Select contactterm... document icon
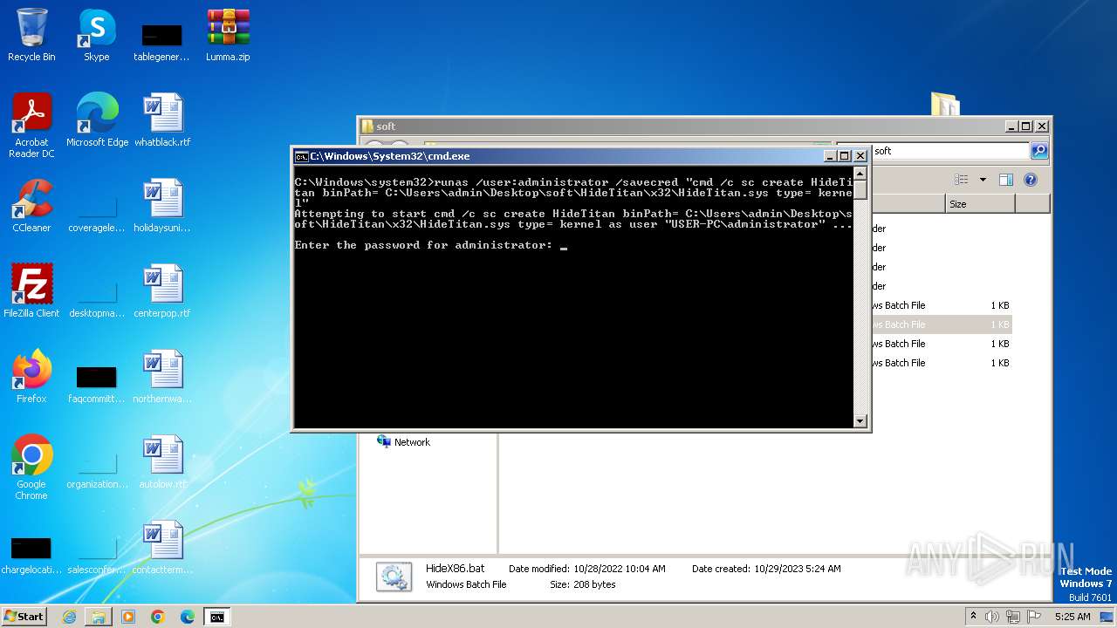Screen dimensions: 1117x628 point(162,548)
